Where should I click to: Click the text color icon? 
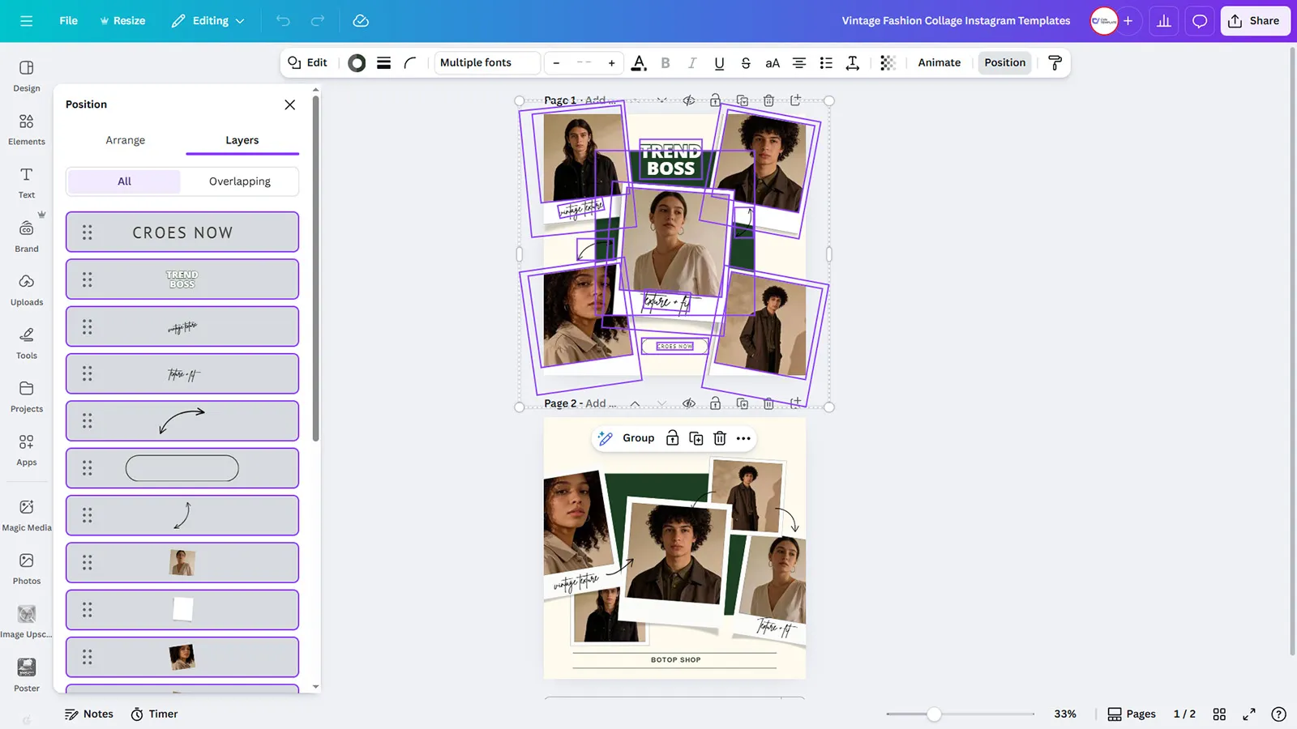click(x=639, y=63)
